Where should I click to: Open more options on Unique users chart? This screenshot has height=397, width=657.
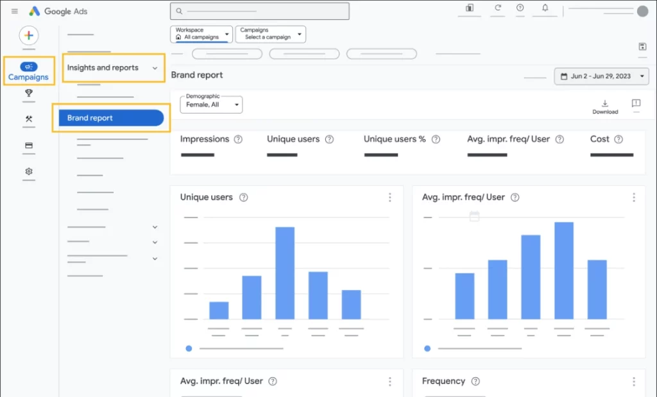coord(389,198)
